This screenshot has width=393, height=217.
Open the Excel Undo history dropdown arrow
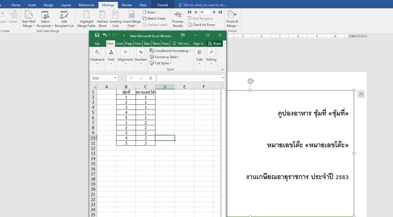pyautogui.click(x=109, y=35)
